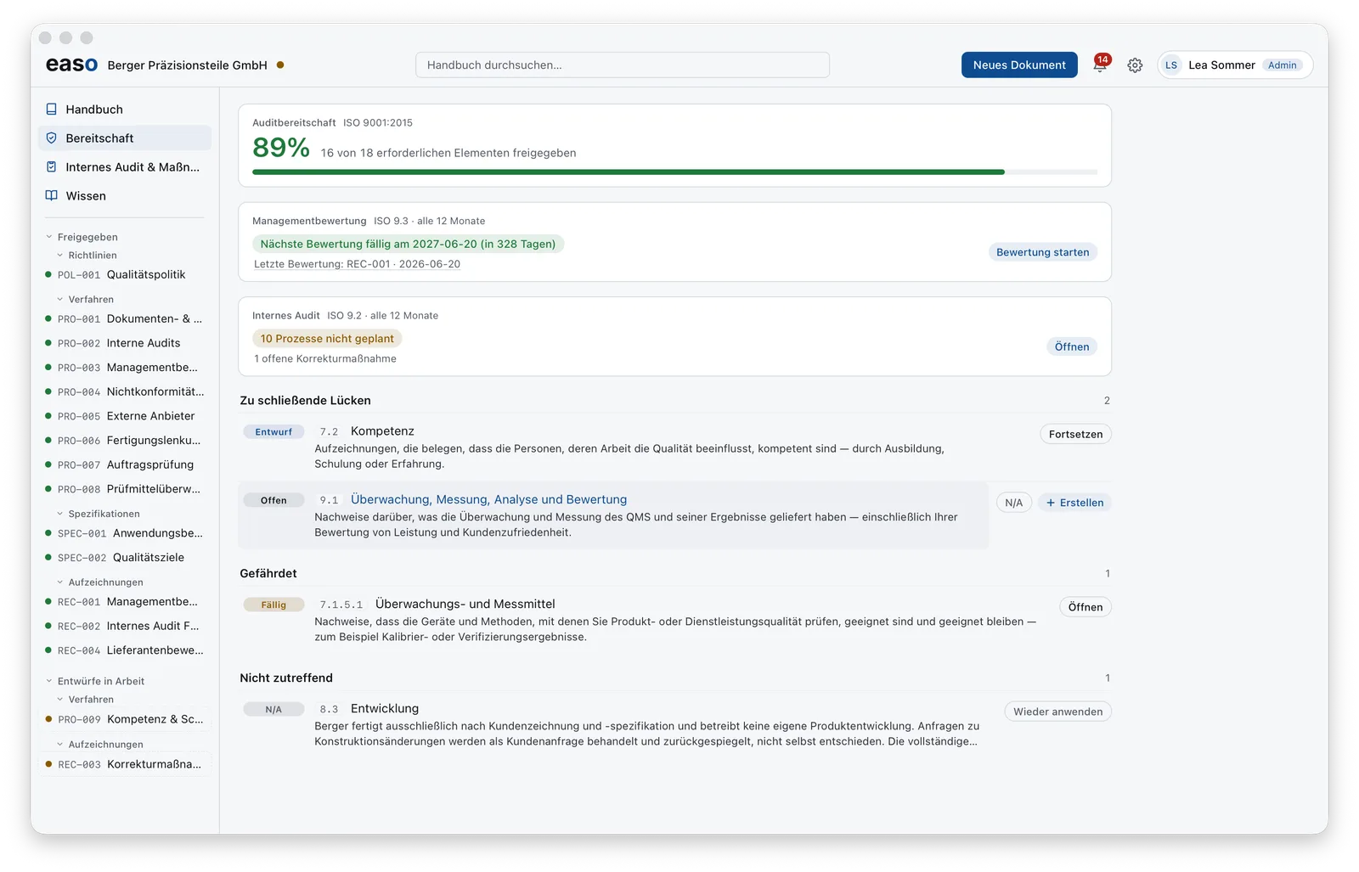
Task: Click the Neues Dokument button
Action: (1019, 65)
